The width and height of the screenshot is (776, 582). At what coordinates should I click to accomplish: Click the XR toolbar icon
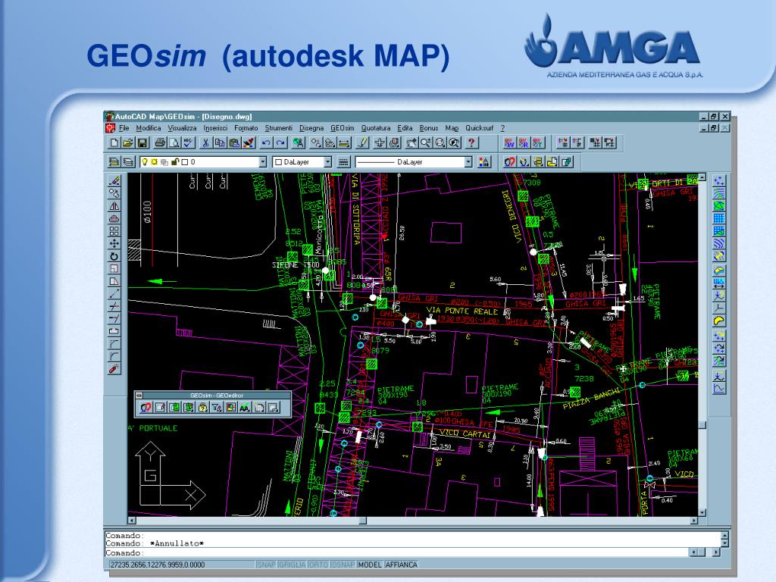(524, 143)
